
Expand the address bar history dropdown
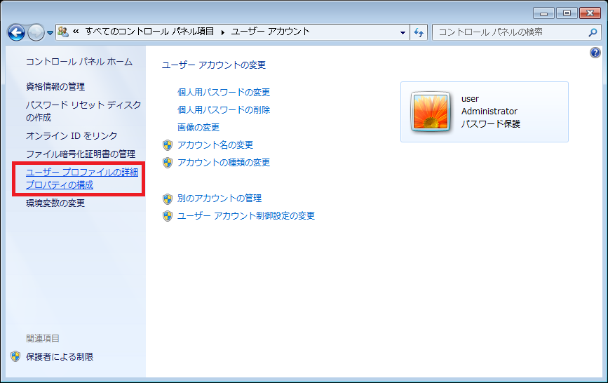point(403,33)
